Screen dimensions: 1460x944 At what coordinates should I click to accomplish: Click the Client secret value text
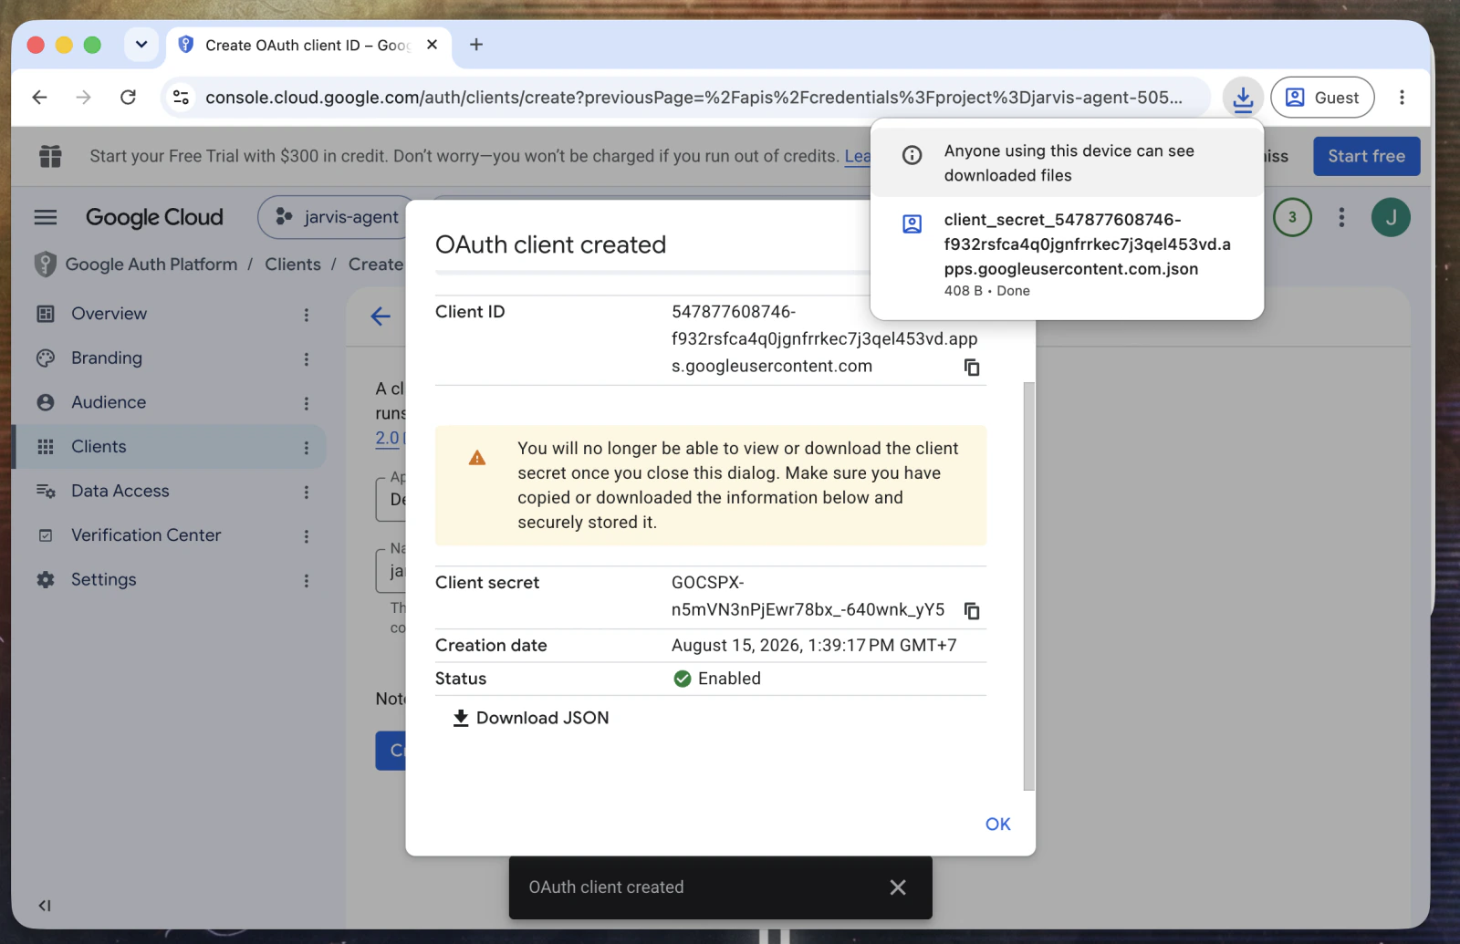pos(808,596)
